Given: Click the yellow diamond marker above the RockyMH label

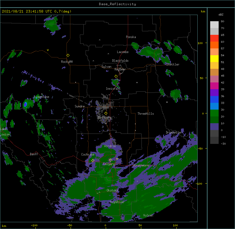Looking at the screenshot, I should tap(68, 55).
